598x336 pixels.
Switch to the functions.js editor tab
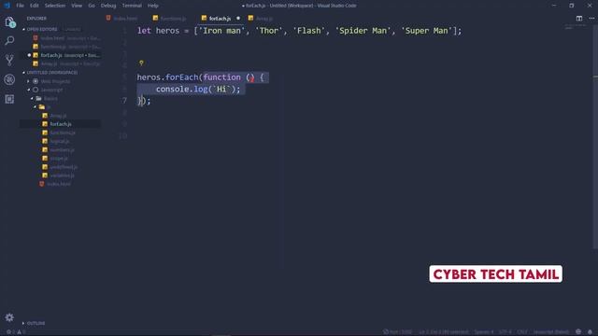pyautogui.click(x=169, y=19)
